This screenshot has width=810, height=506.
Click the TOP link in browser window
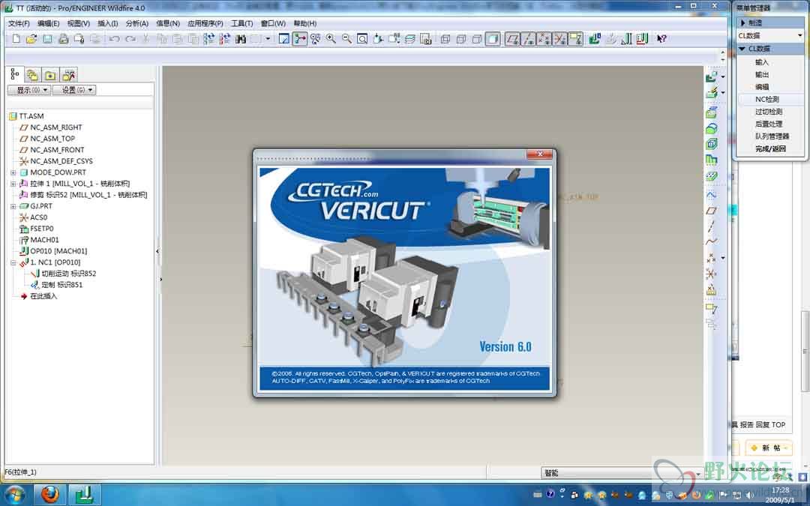tap(778, 424)
